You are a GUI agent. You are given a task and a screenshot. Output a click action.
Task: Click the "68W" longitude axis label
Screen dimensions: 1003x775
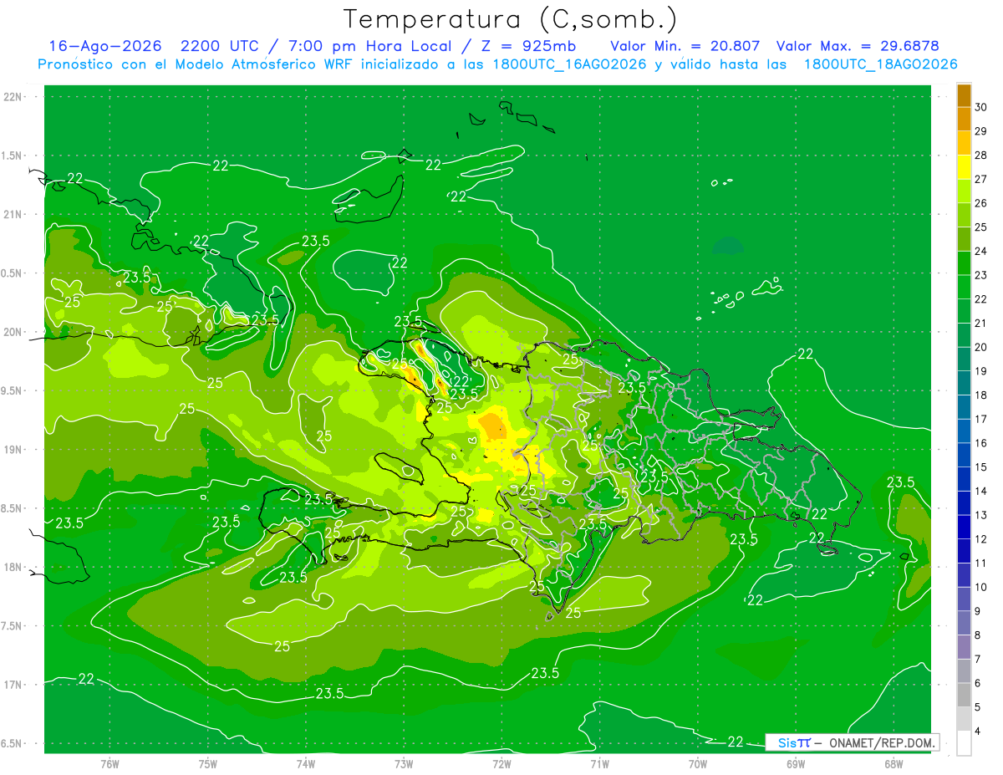(x=894, y=764)
